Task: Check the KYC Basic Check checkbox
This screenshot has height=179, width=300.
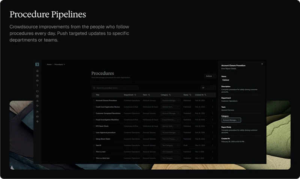Action: [94, 126]
